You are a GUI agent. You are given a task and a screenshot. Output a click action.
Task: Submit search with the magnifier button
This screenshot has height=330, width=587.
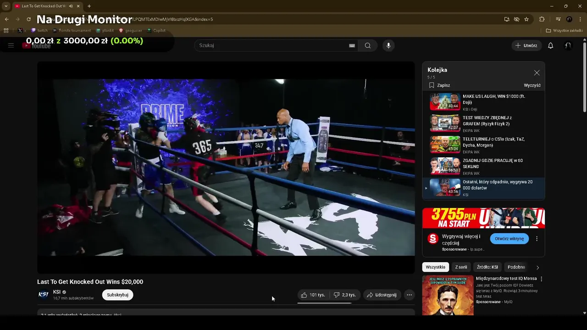click(368, 45)
